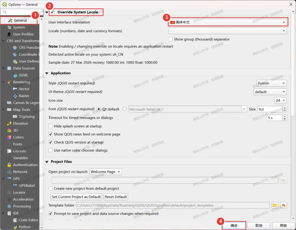296x230 pixels.
Task: Enable Hide splash screen at startup
Action: pos(50,126)
